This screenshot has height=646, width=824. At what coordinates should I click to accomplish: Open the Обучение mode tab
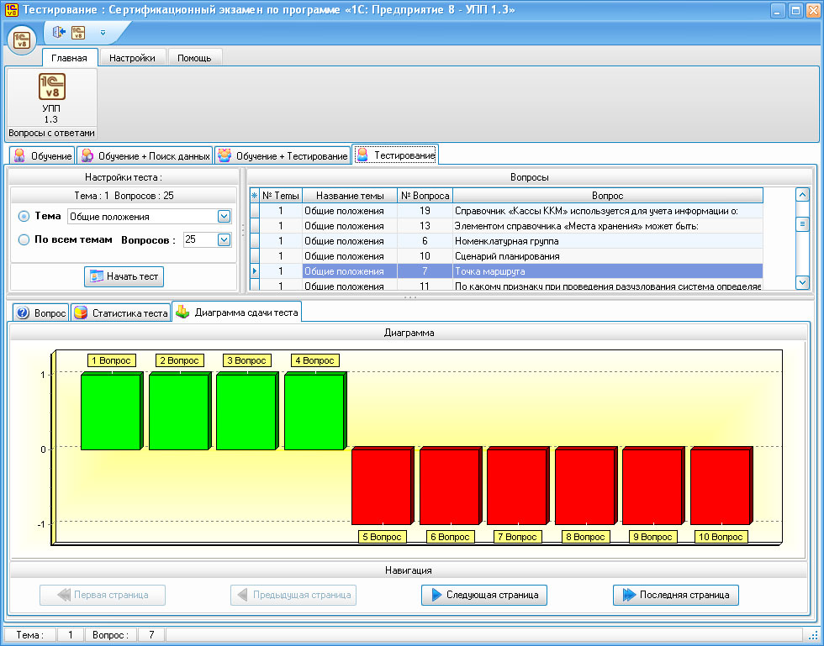[x=42, y=155]
